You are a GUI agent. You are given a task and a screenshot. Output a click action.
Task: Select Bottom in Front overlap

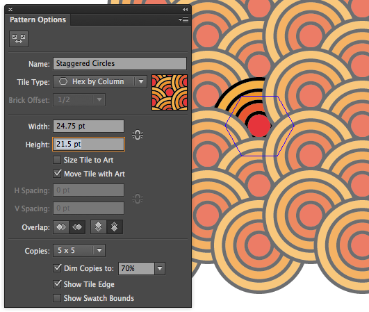pos(115,227)
